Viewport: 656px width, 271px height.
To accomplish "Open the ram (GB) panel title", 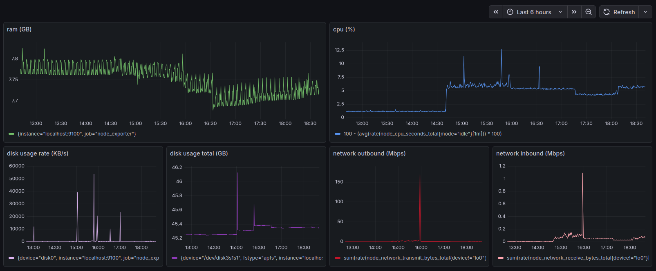I will click(x=19, y=29).
